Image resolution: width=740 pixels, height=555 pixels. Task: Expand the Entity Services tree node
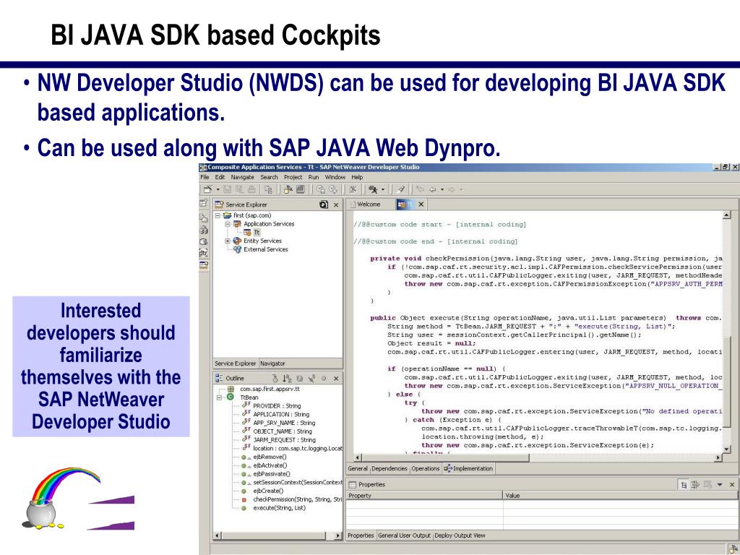[228, 241]
